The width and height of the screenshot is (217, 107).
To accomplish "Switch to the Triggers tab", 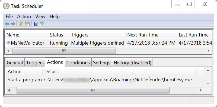I will pos(35,63).
